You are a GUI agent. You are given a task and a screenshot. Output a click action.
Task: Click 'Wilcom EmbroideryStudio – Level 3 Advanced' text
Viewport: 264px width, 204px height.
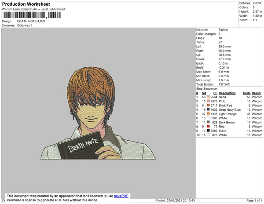pos(33,9)
